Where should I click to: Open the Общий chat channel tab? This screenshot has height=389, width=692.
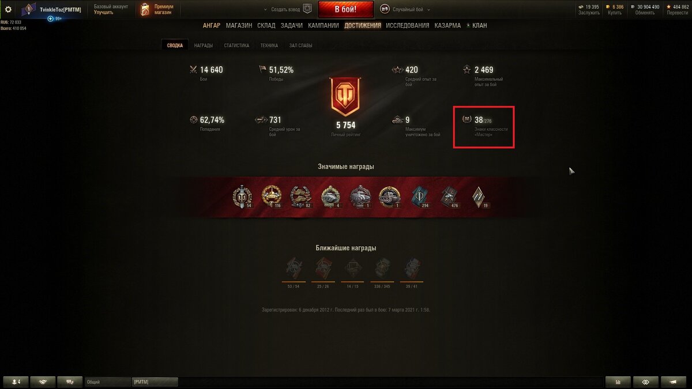tap(108, 382)
